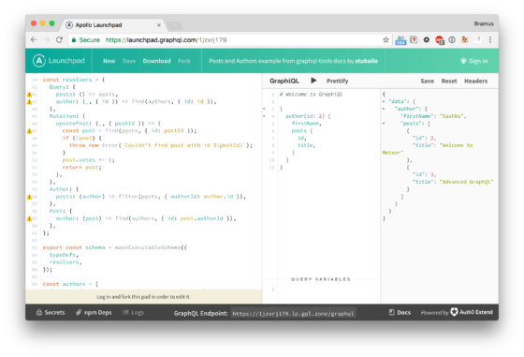Show the Logs panel
This screenshot has width=524, height=357.
(133, 313)
